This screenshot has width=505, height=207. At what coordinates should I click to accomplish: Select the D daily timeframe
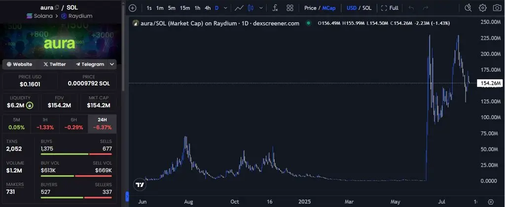(216, 8)
